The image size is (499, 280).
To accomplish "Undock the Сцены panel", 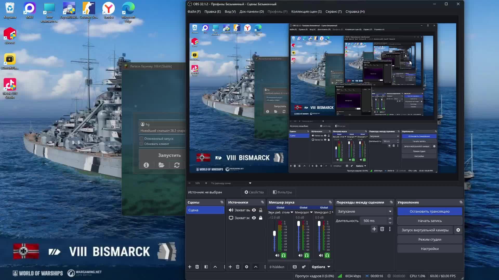I will (x=222, y=202).
